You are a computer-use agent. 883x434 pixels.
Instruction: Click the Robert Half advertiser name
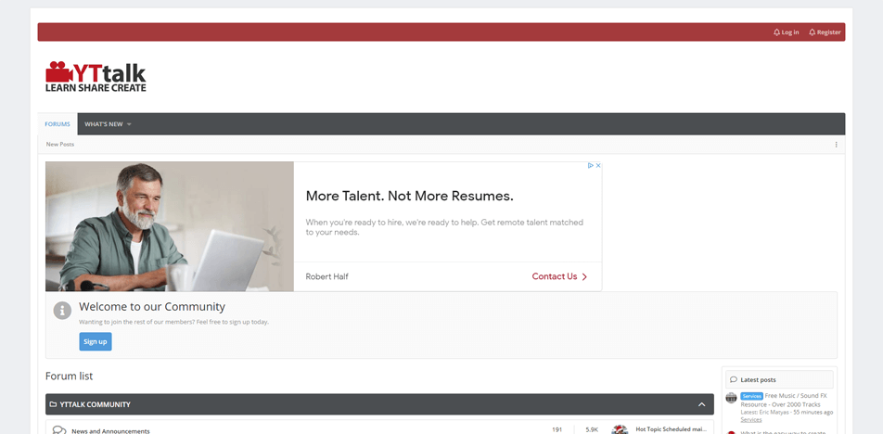coord(326,276)
